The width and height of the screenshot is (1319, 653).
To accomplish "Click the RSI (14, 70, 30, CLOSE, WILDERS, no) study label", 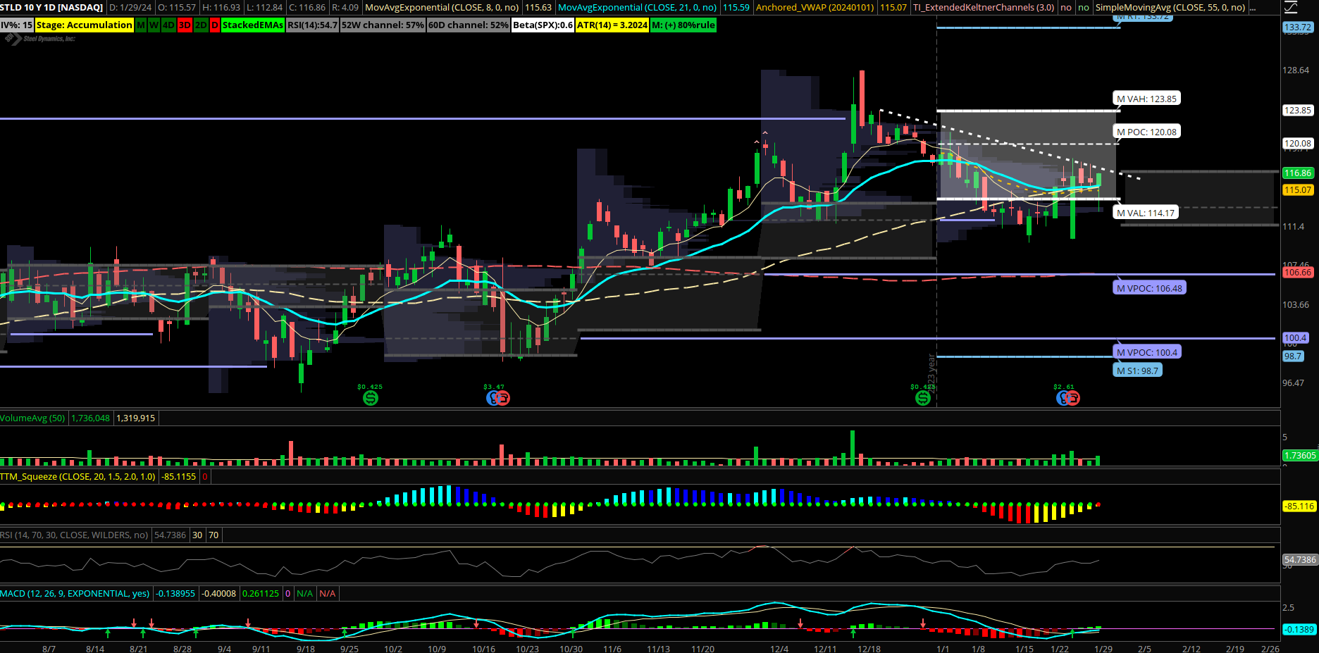I will [74, 535].
